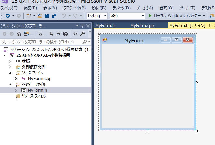Open the Navigate Backward history dropdown arrow
215x145 pixels.
(13, 16)
